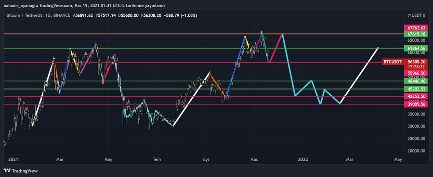
Task: Click the 35000.00 price axis tick
Action: tap(417, 114)
